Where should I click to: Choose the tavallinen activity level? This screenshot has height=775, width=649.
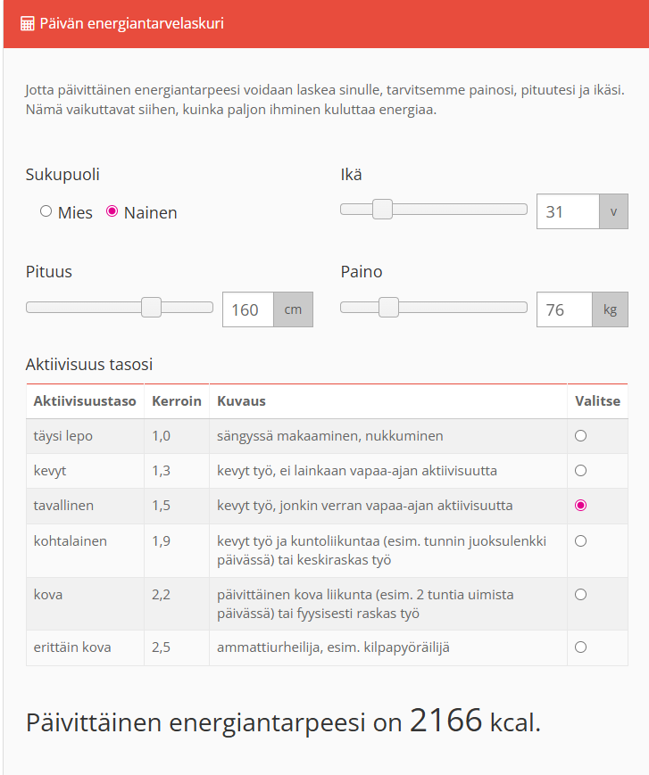581,505
